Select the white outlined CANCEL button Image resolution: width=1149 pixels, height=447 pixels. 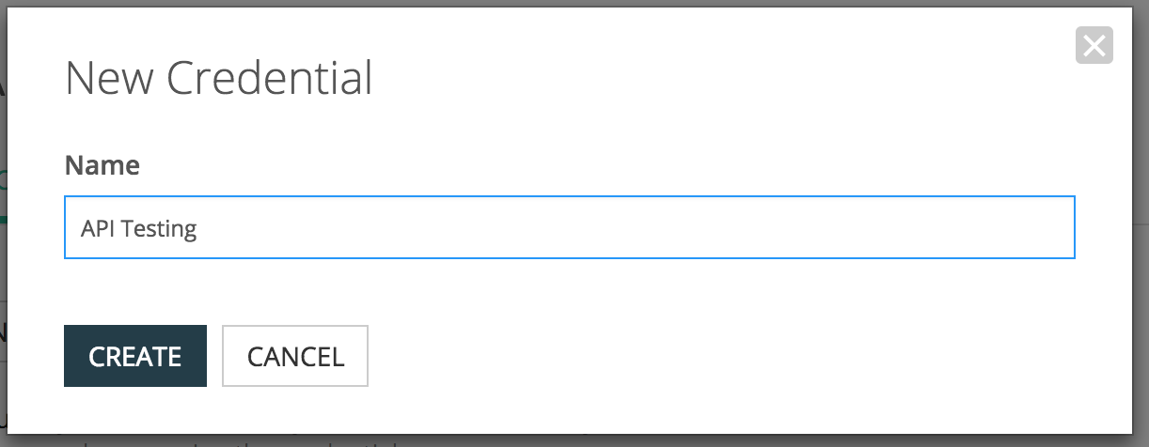tap(295, 356)
